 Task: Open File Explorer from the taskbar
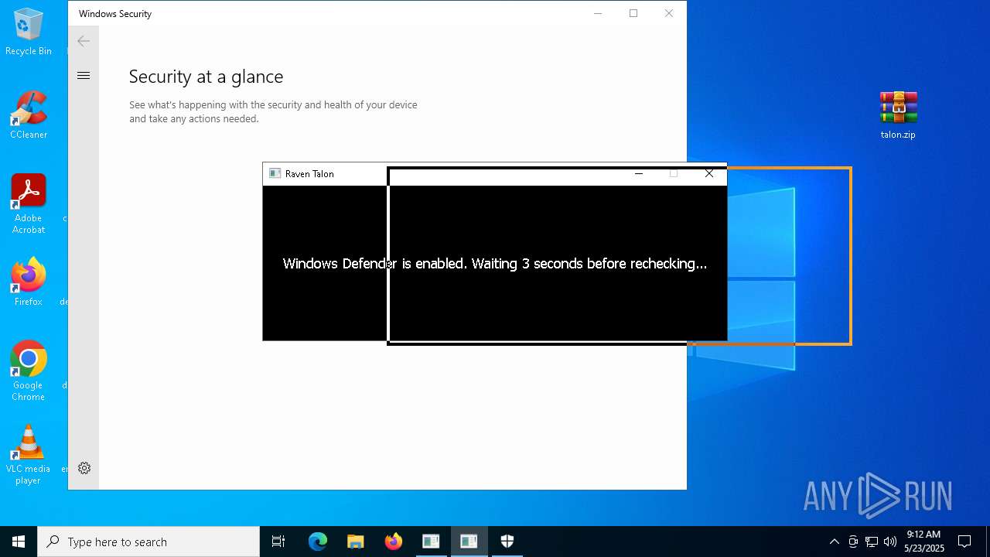point(355,542)
